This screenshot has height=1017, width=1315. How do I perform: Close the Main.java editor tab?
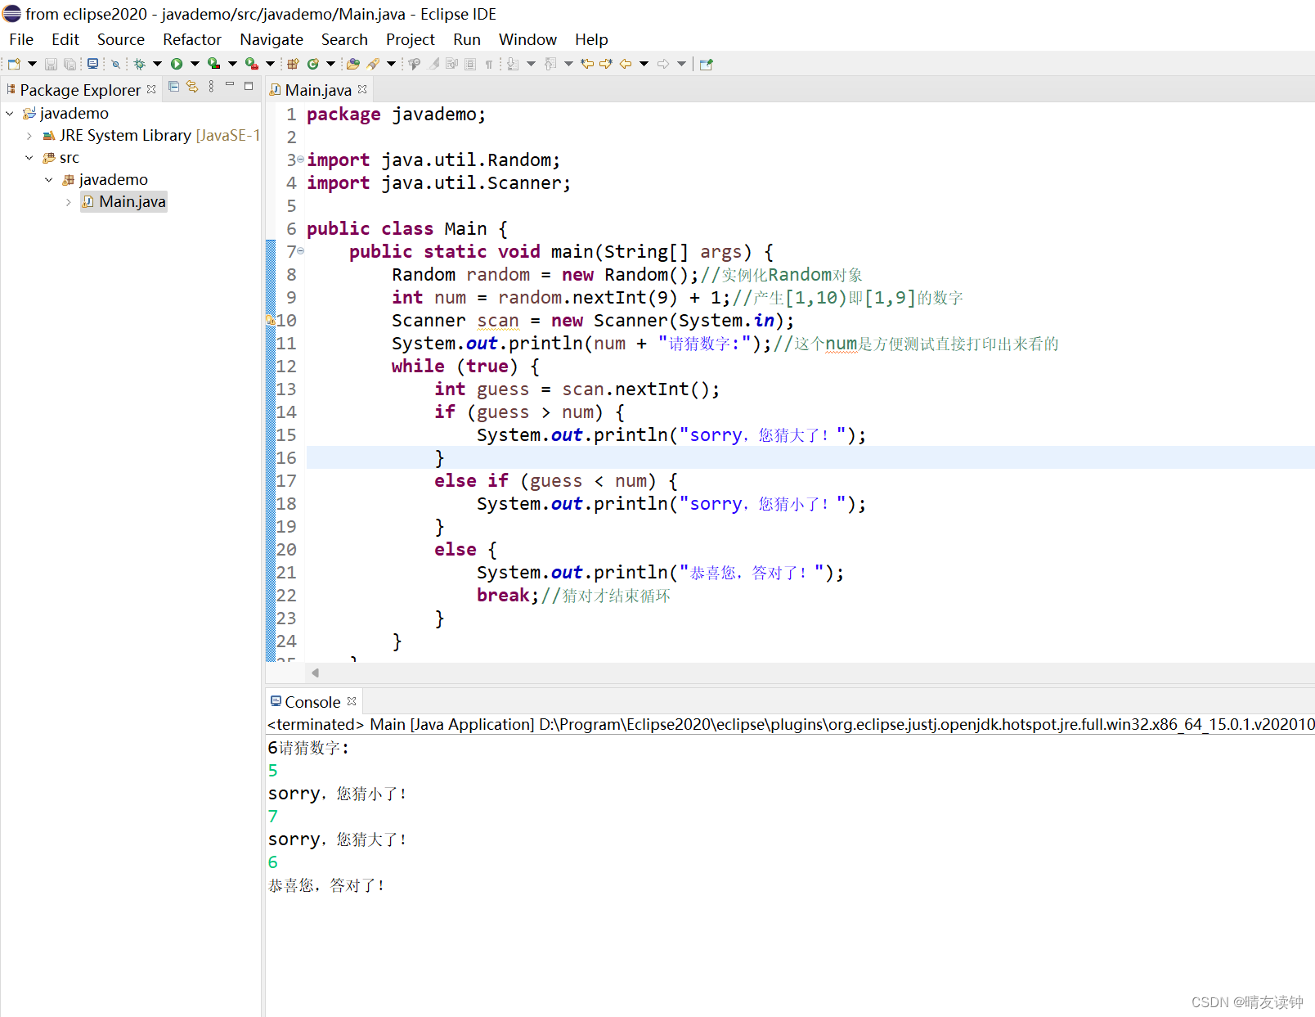pyautogui.click(x=362, y=89)
